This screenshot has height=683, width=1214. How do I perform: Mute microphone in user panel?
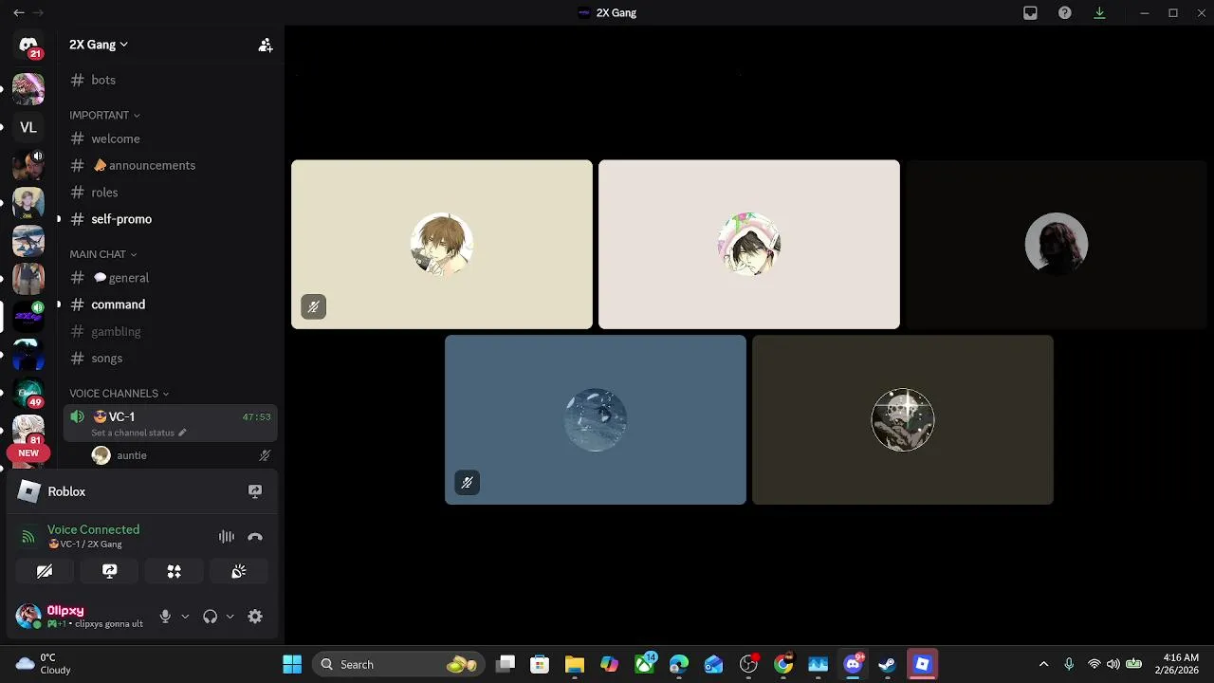click(x=165, y=617)
